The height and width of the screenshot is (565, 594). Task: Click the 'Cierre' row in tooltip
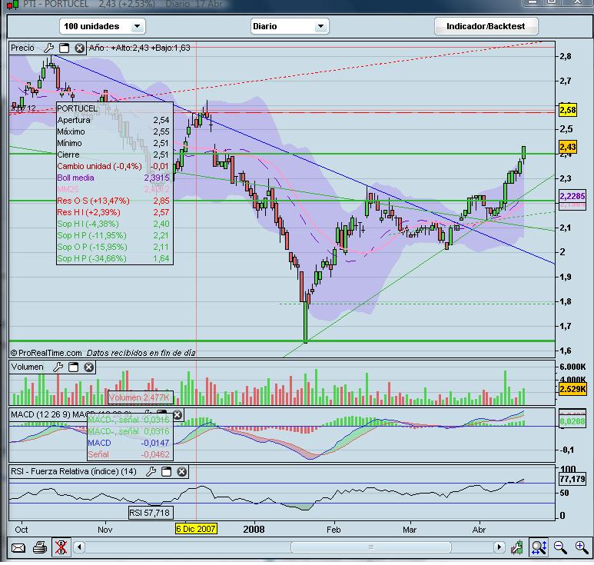pyautogui.click(x=114, y=155)
